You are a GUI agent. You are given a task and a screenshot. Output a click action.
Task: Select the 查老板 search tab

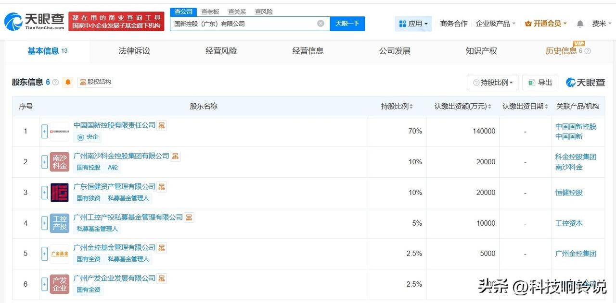pyautogui.click(x=210, y=12)
